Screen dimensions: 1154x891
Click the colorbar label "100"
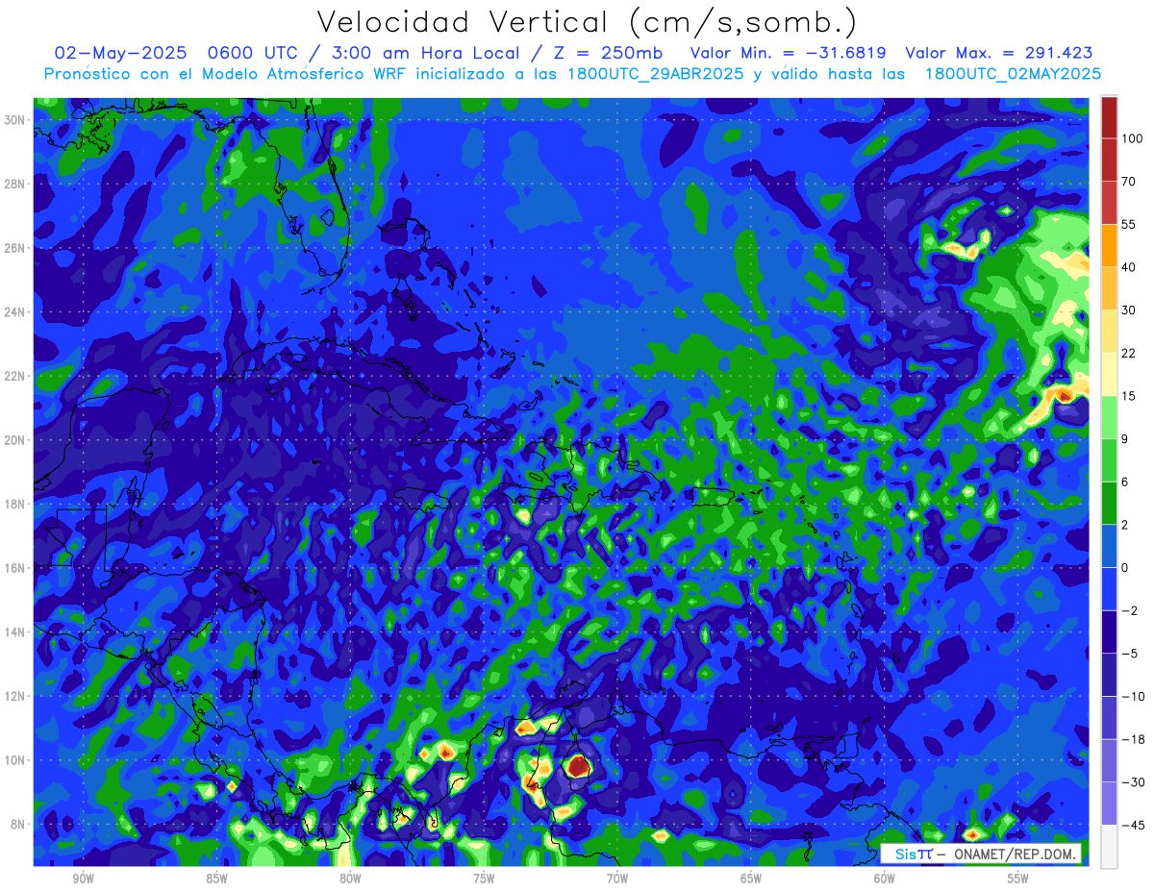1132,138
